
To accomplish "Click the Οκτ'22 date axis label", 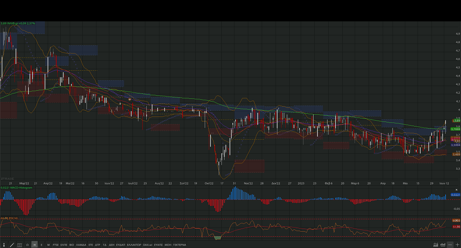I will (209, 183).
